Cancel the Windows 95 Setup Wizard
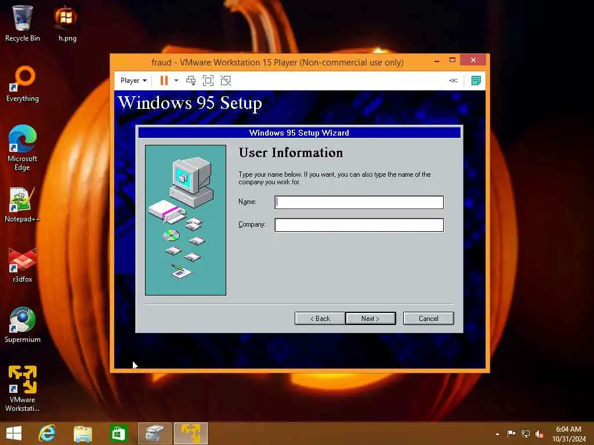Viewport: 594px width, 445px height. 429,319
